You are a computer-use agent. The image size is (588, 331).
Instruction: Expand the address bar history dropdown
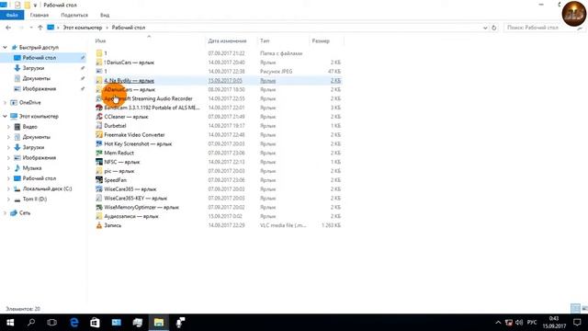[485, 28]
